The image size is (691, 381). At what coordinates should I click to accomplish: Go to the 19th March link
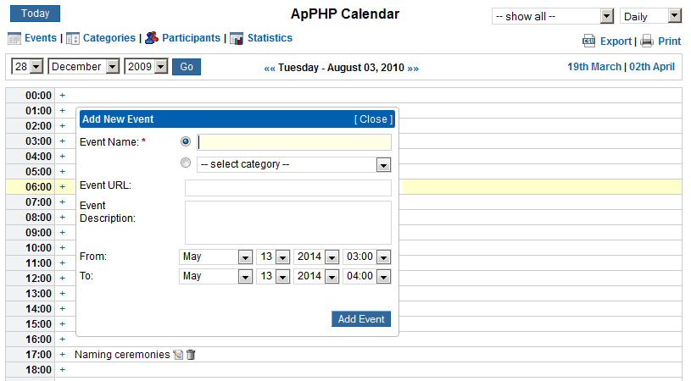pos(594,67)
